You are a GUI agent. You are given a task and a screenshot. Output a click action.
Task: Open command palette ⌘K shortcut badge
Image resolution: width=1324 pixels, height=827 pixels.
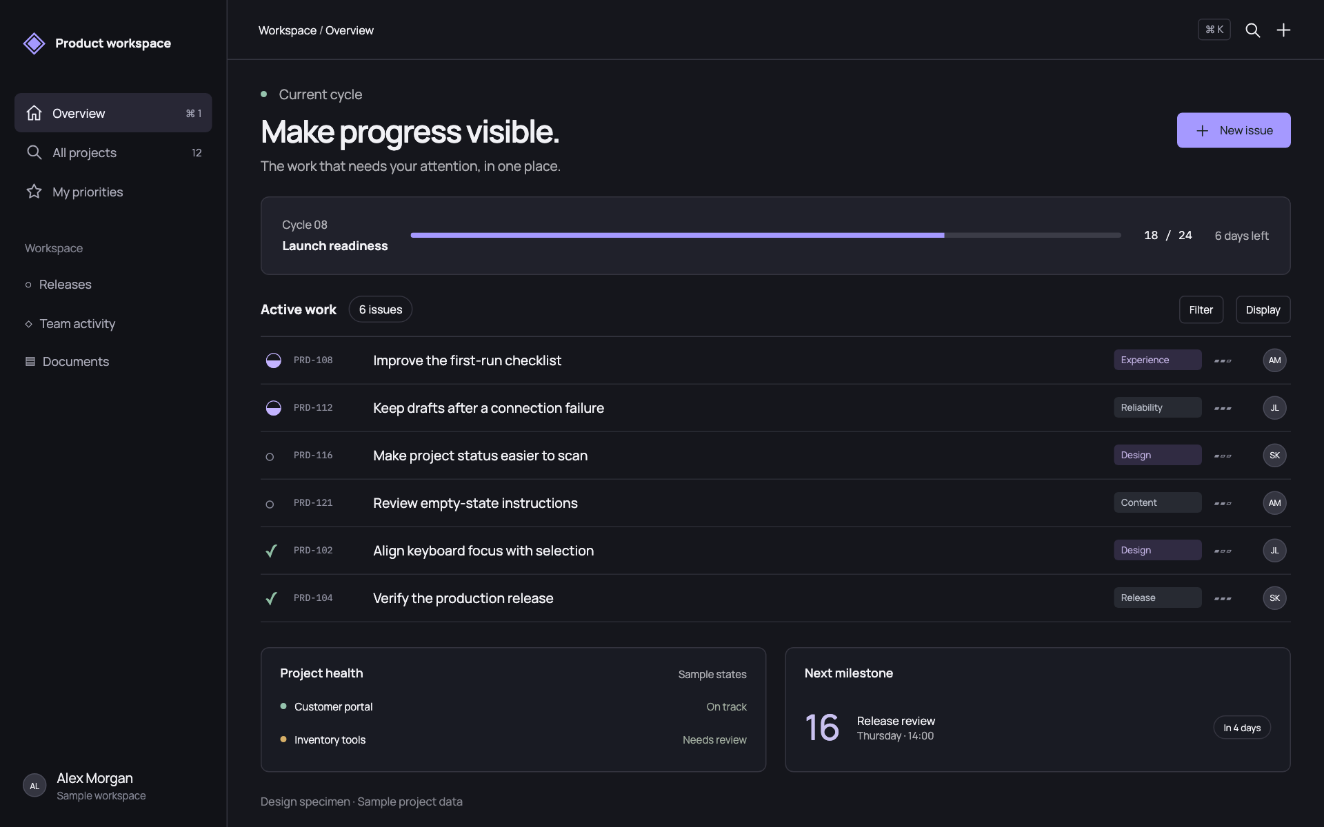coord(1214,30)
